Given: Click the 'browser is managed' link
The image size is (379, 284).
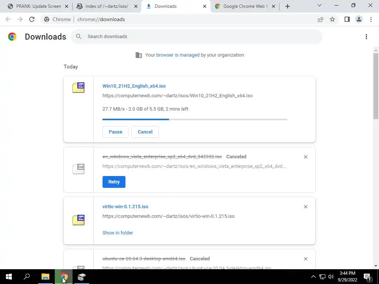Looking at the screenshot, I should 178,55.
